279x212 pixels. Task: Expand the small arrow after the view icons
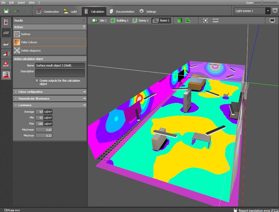point(194,21)
